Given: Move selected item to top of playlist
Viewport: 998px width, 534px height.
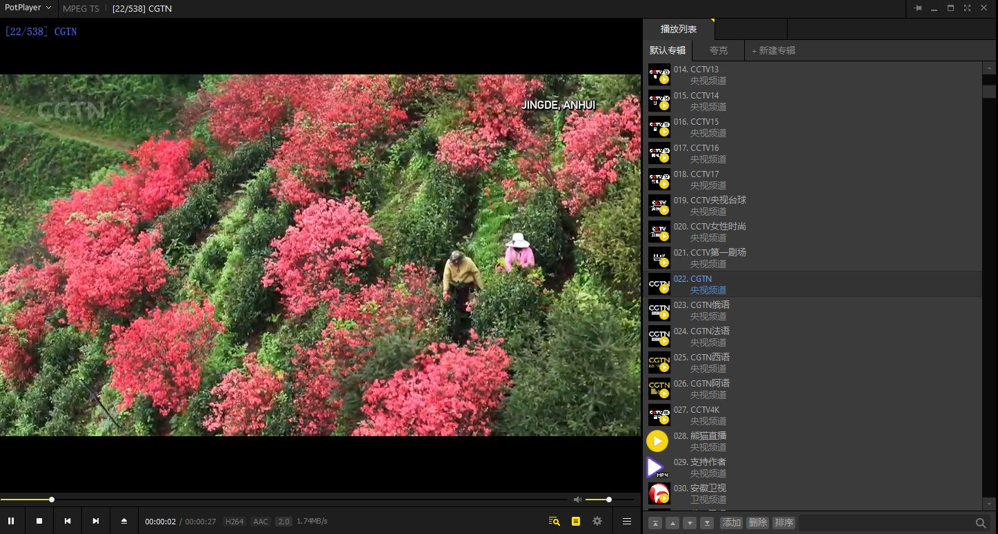Looking at the screenshot, I should click(655, 523).
